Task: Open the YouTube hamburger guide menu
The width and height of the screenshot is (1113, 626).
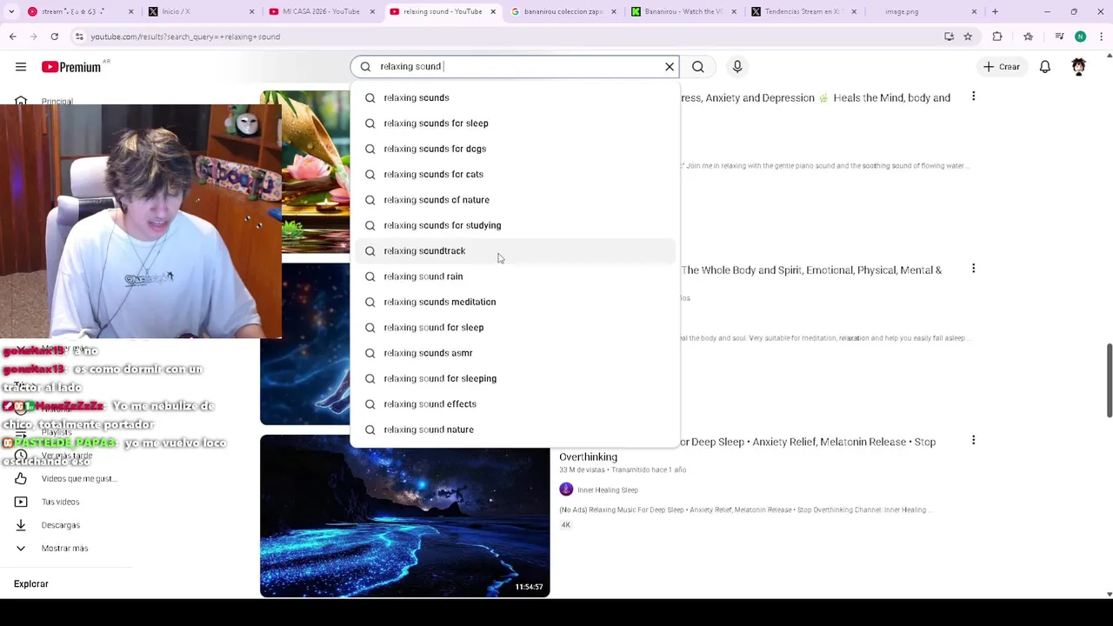Action: pyautogui.click(x=21, y=67)
